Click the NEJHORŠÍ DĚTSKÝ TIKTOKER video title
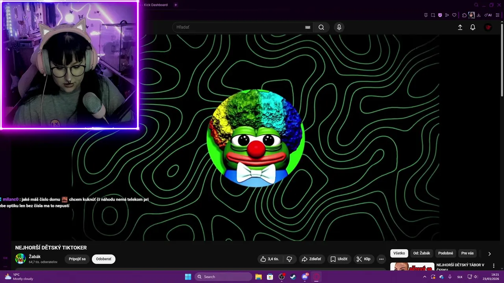Screen dimensions: 504x283 point(51,248)
